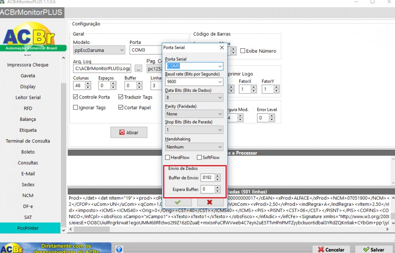
Task: Increase Espera Buffer value
Action: coord(218,187)
